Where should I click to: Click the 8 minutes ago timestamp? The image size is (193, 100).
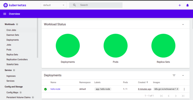tap(145, 89)
